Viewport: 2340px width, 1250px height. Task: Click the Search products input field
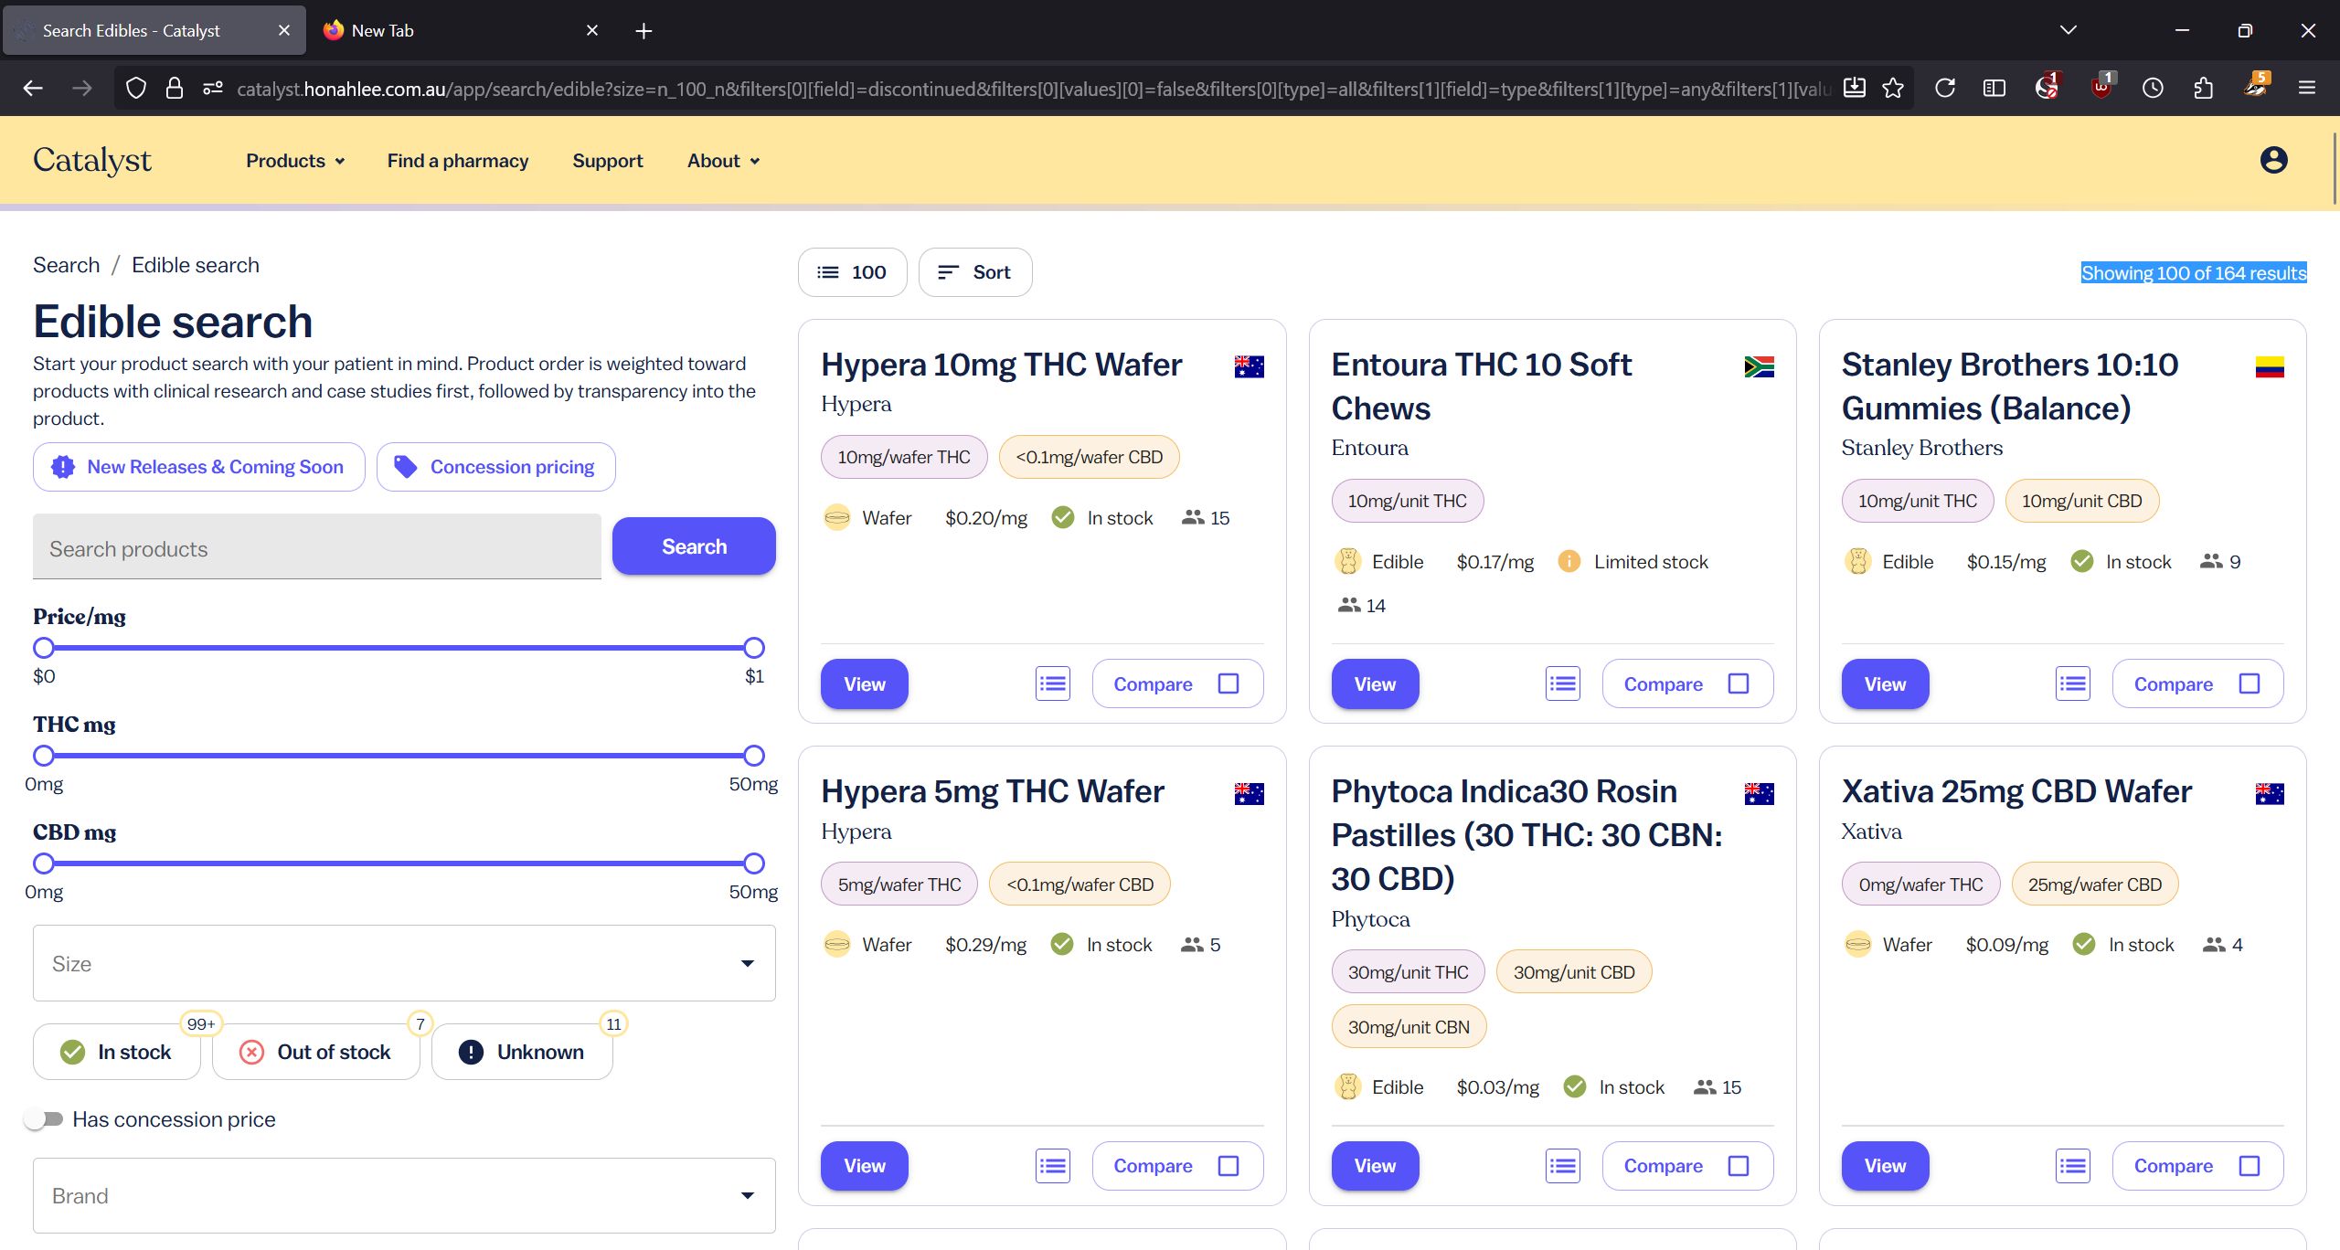click(x=316, y=548)
